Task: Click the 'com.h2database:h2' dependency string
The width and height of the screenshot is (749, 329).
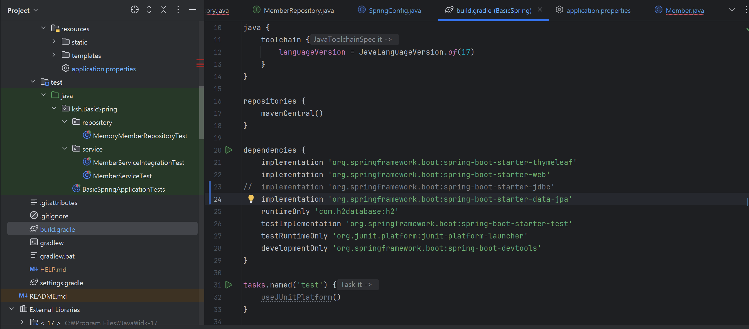Action: (357, 211)
